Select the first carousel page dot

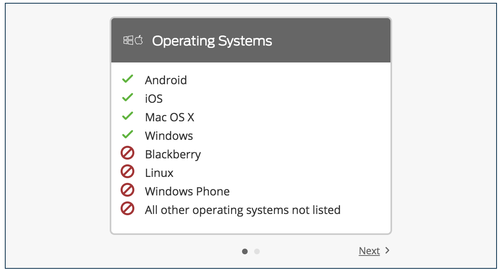pyautogui.click(x=245, y=251)
